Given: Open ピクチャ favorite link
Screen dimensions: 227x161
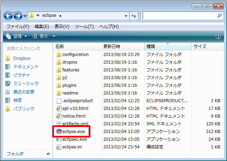Looking at the screenshot, I should [x=22, y=75].
